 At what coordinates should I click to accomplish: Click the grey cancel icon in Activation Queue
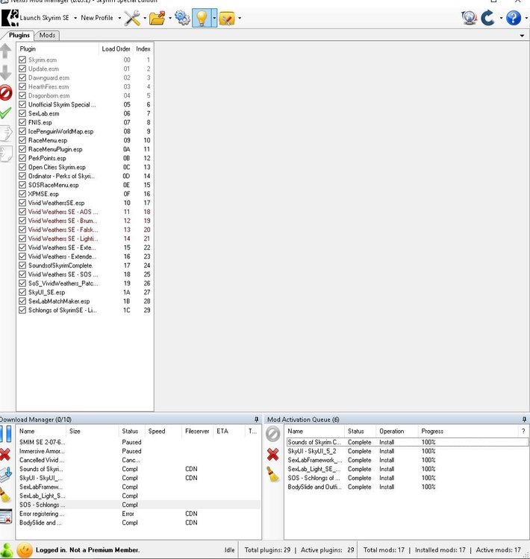(x=273, y=434)
